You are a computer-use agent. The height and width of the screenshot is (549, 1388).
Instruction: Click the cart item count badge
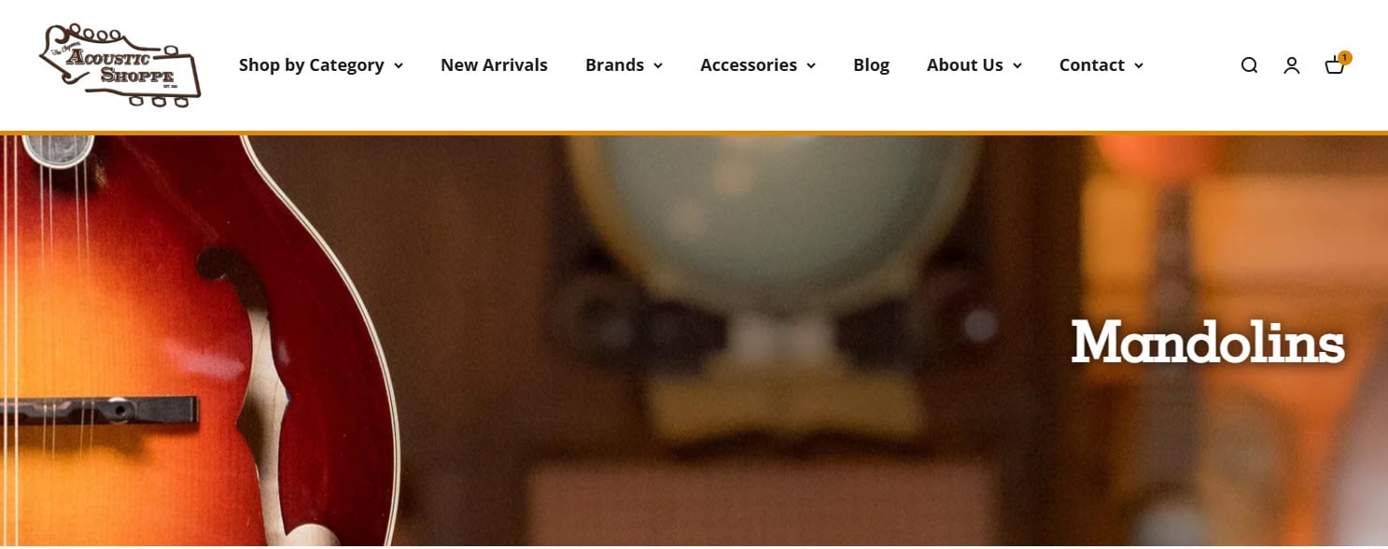(x=1345, y=58)
